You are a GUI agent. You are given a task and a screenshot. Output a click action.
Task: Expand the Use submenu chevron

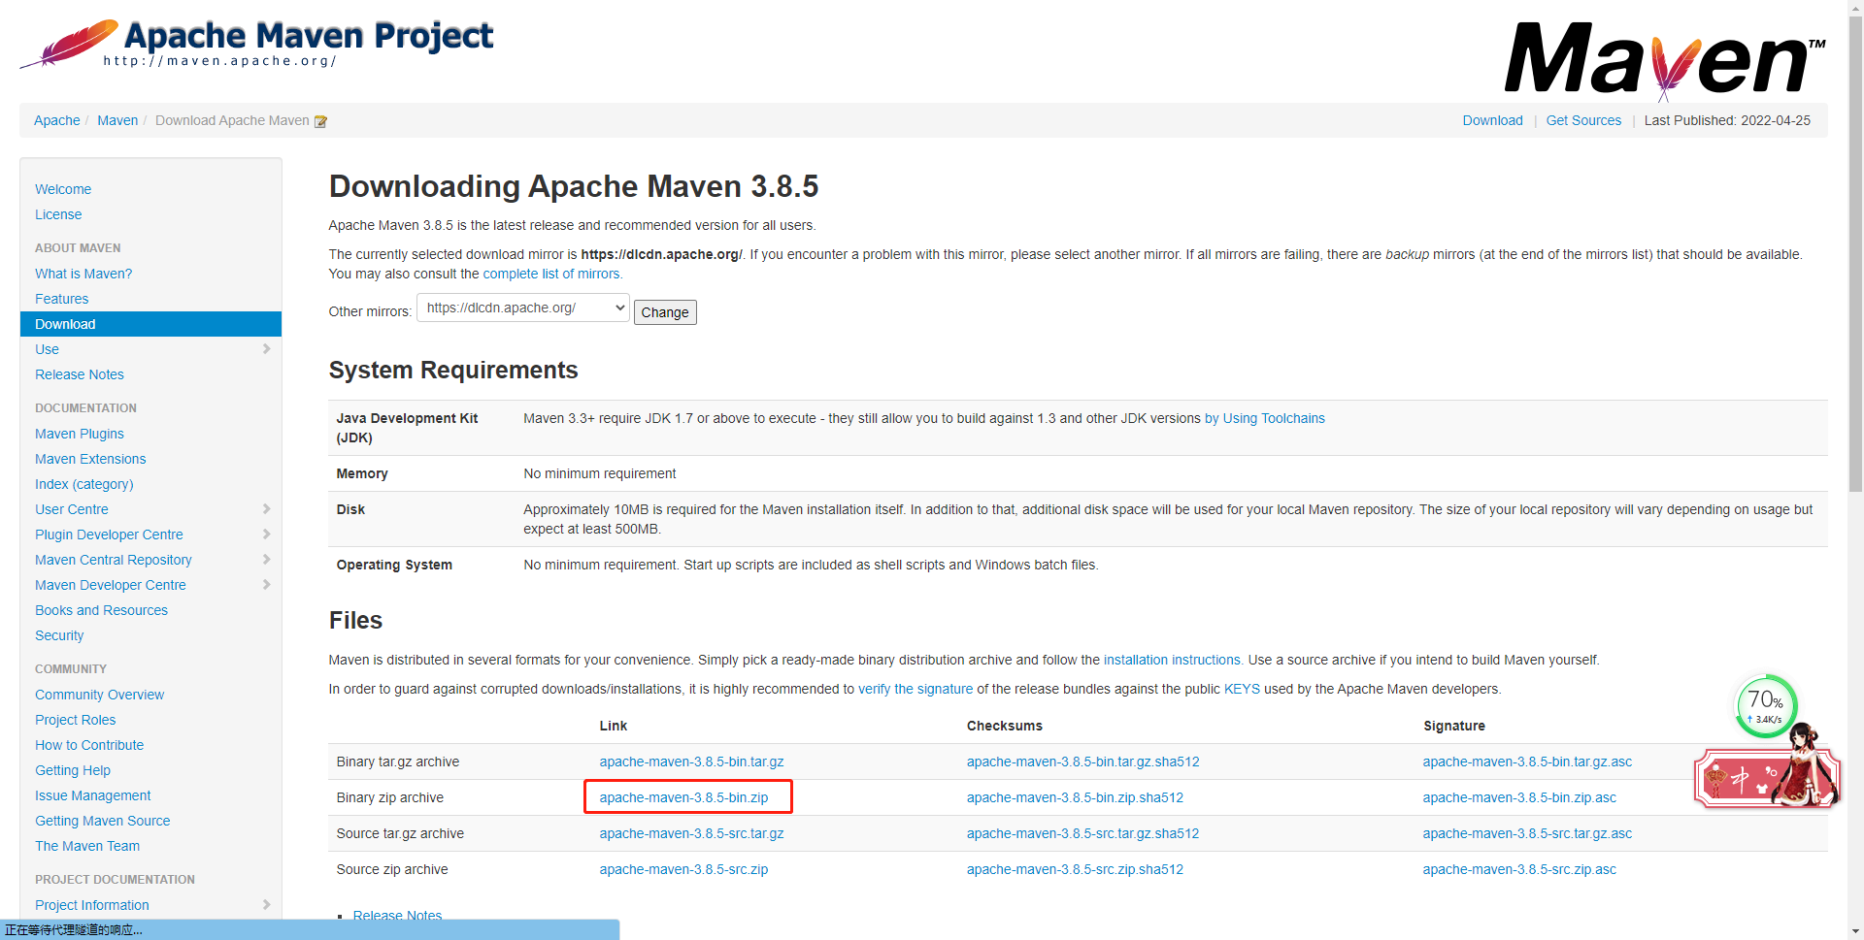click(x=266, y=349)
